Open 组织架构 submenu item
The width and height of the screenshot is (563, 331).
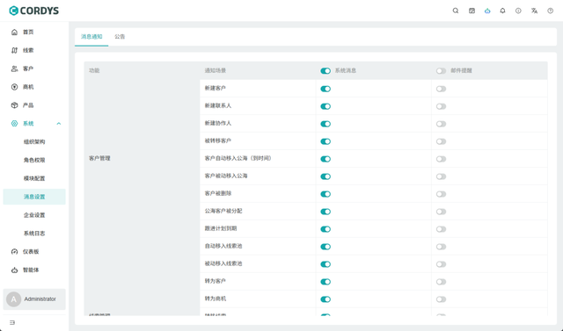pyautogui.click(x=34, y=142)
